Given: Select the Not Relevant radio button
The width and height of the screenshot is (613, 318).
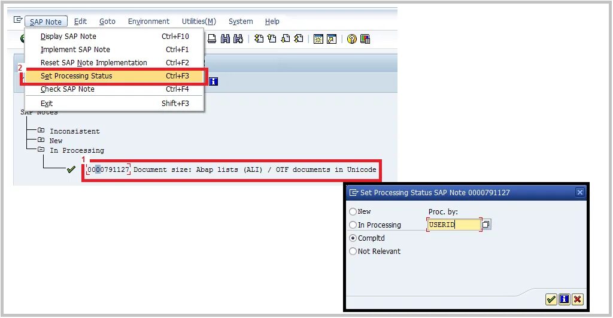Looking at the screenshot, I should 353,251.
